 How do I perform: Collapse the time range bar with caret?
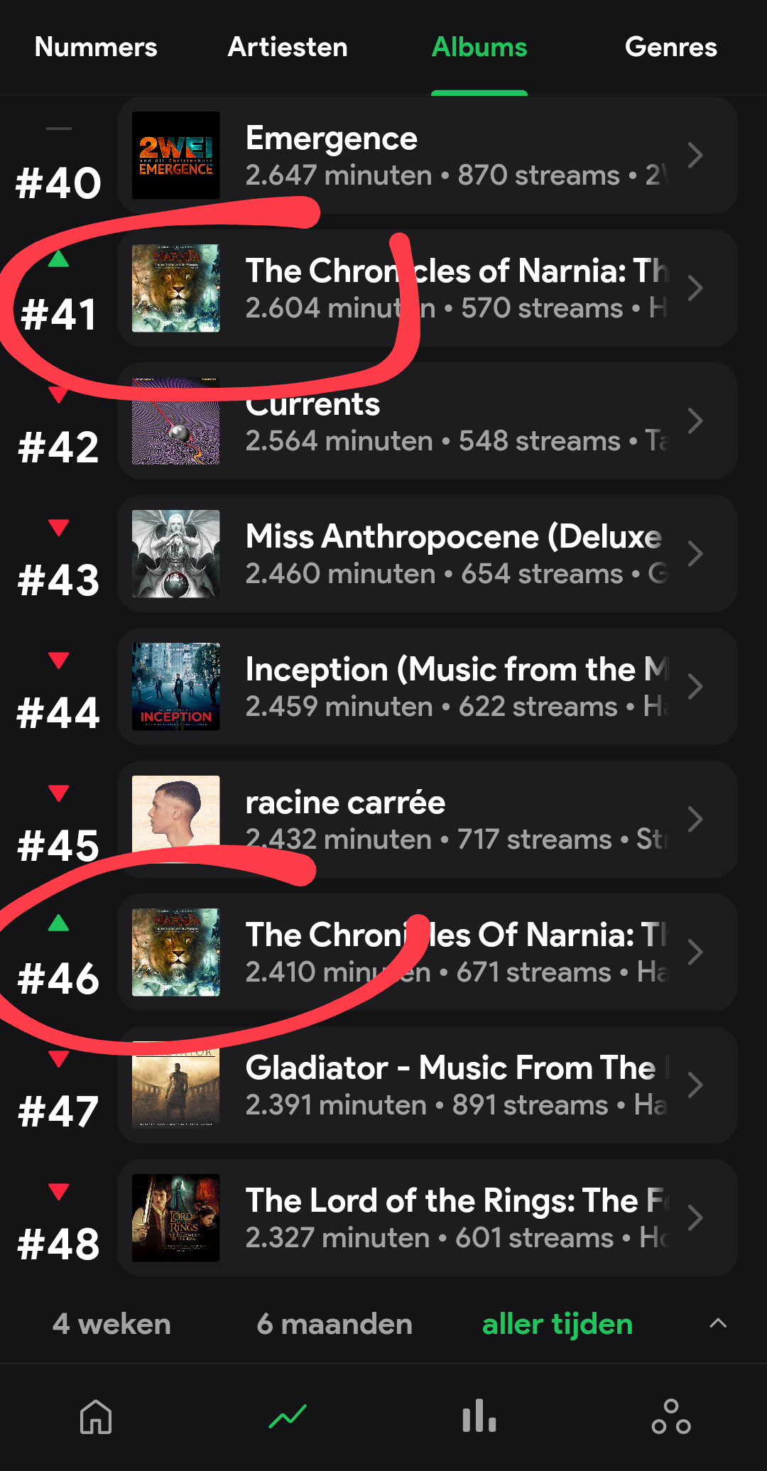click(x=718, y=1323)
